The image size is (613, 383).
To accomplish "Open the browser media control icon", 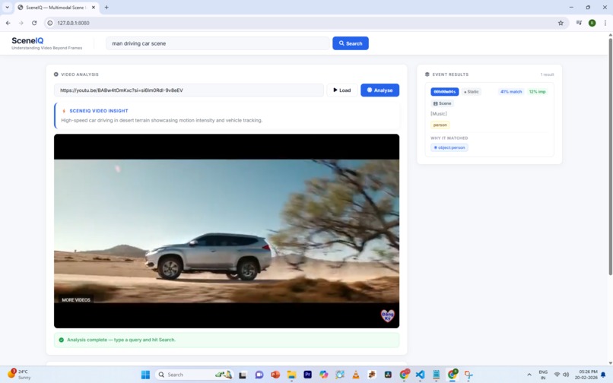I will (579, 23).
